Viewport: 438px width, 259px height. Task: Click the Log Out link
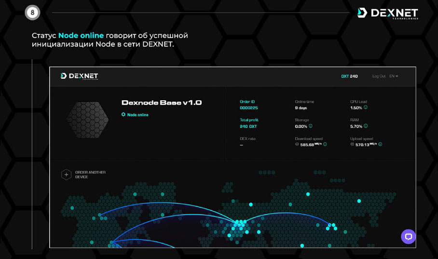tap(379, 76)
